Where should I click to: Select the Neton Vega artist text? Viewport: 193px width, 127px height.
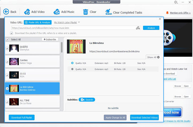pos(26,63)
